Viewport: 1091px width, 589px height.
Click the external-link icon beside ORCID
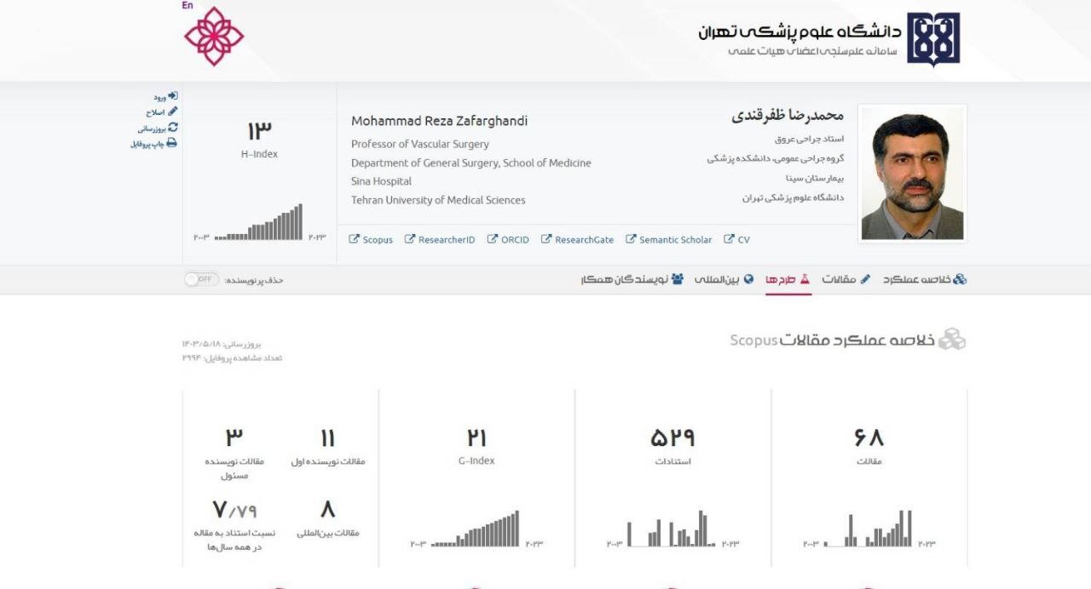(493, 239)
